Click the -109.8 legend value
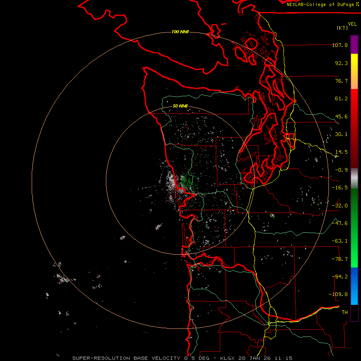 coord(338,294)
